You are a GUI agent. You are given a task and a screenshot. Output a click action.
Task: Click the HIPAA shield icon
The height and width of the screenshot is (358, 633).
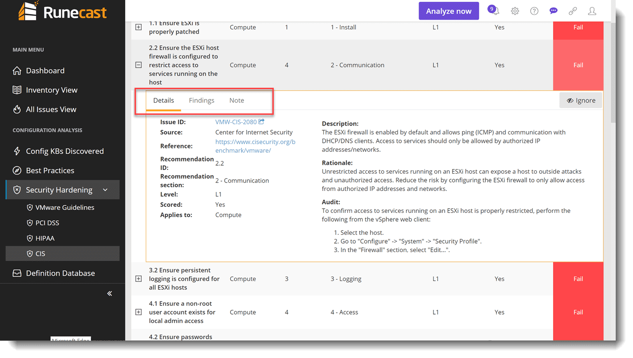click(30, 238)
